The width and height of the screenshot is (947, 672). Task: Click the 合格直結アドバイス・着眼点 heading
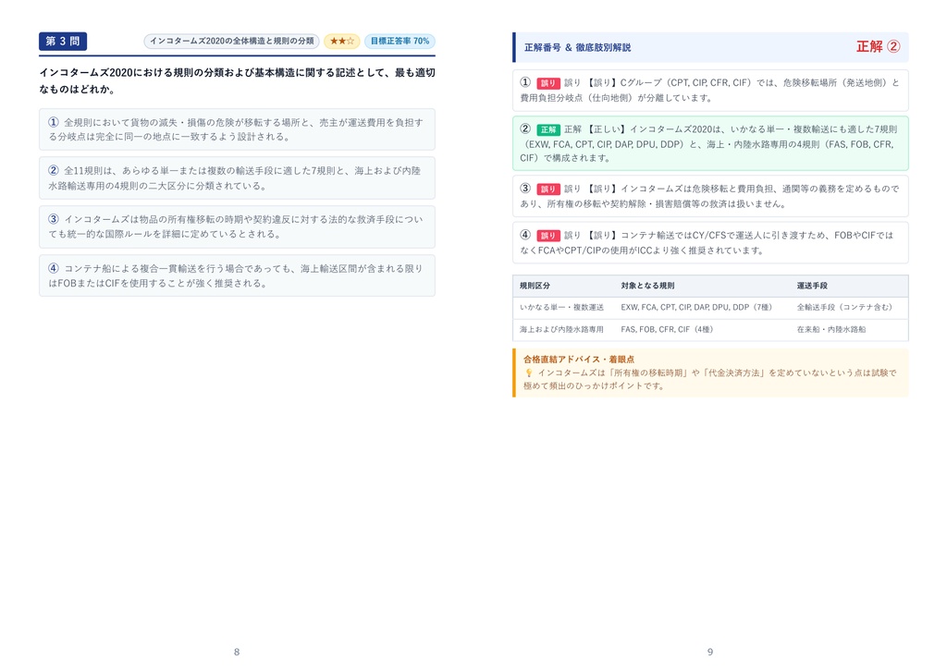coord(579,360)
